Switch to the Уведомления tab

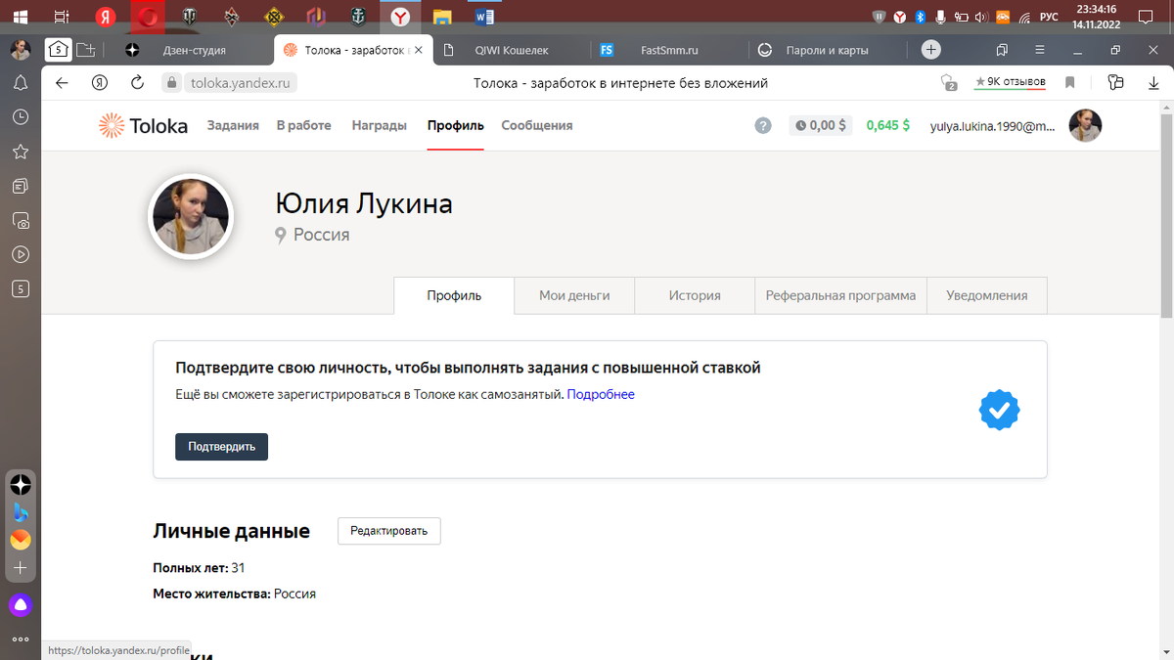click(x=987, y=295)
